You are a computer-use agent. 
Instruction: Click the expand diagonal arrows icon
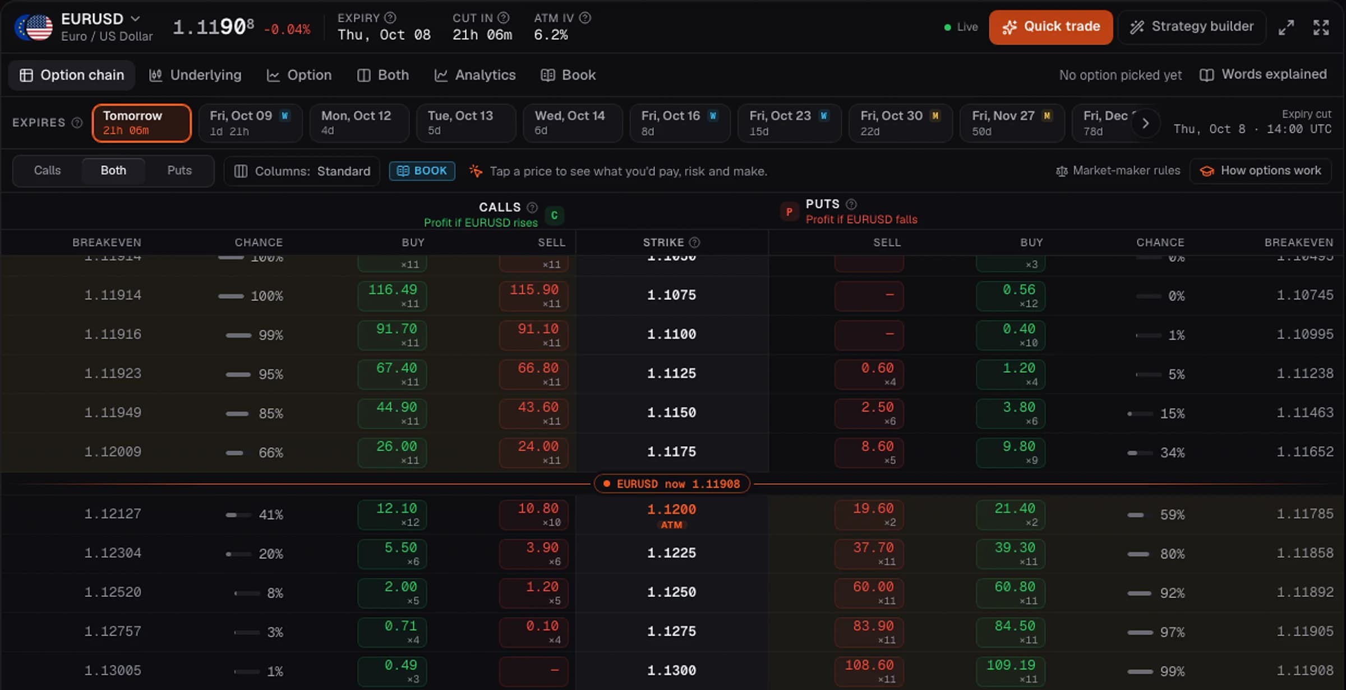(1286, 27)
